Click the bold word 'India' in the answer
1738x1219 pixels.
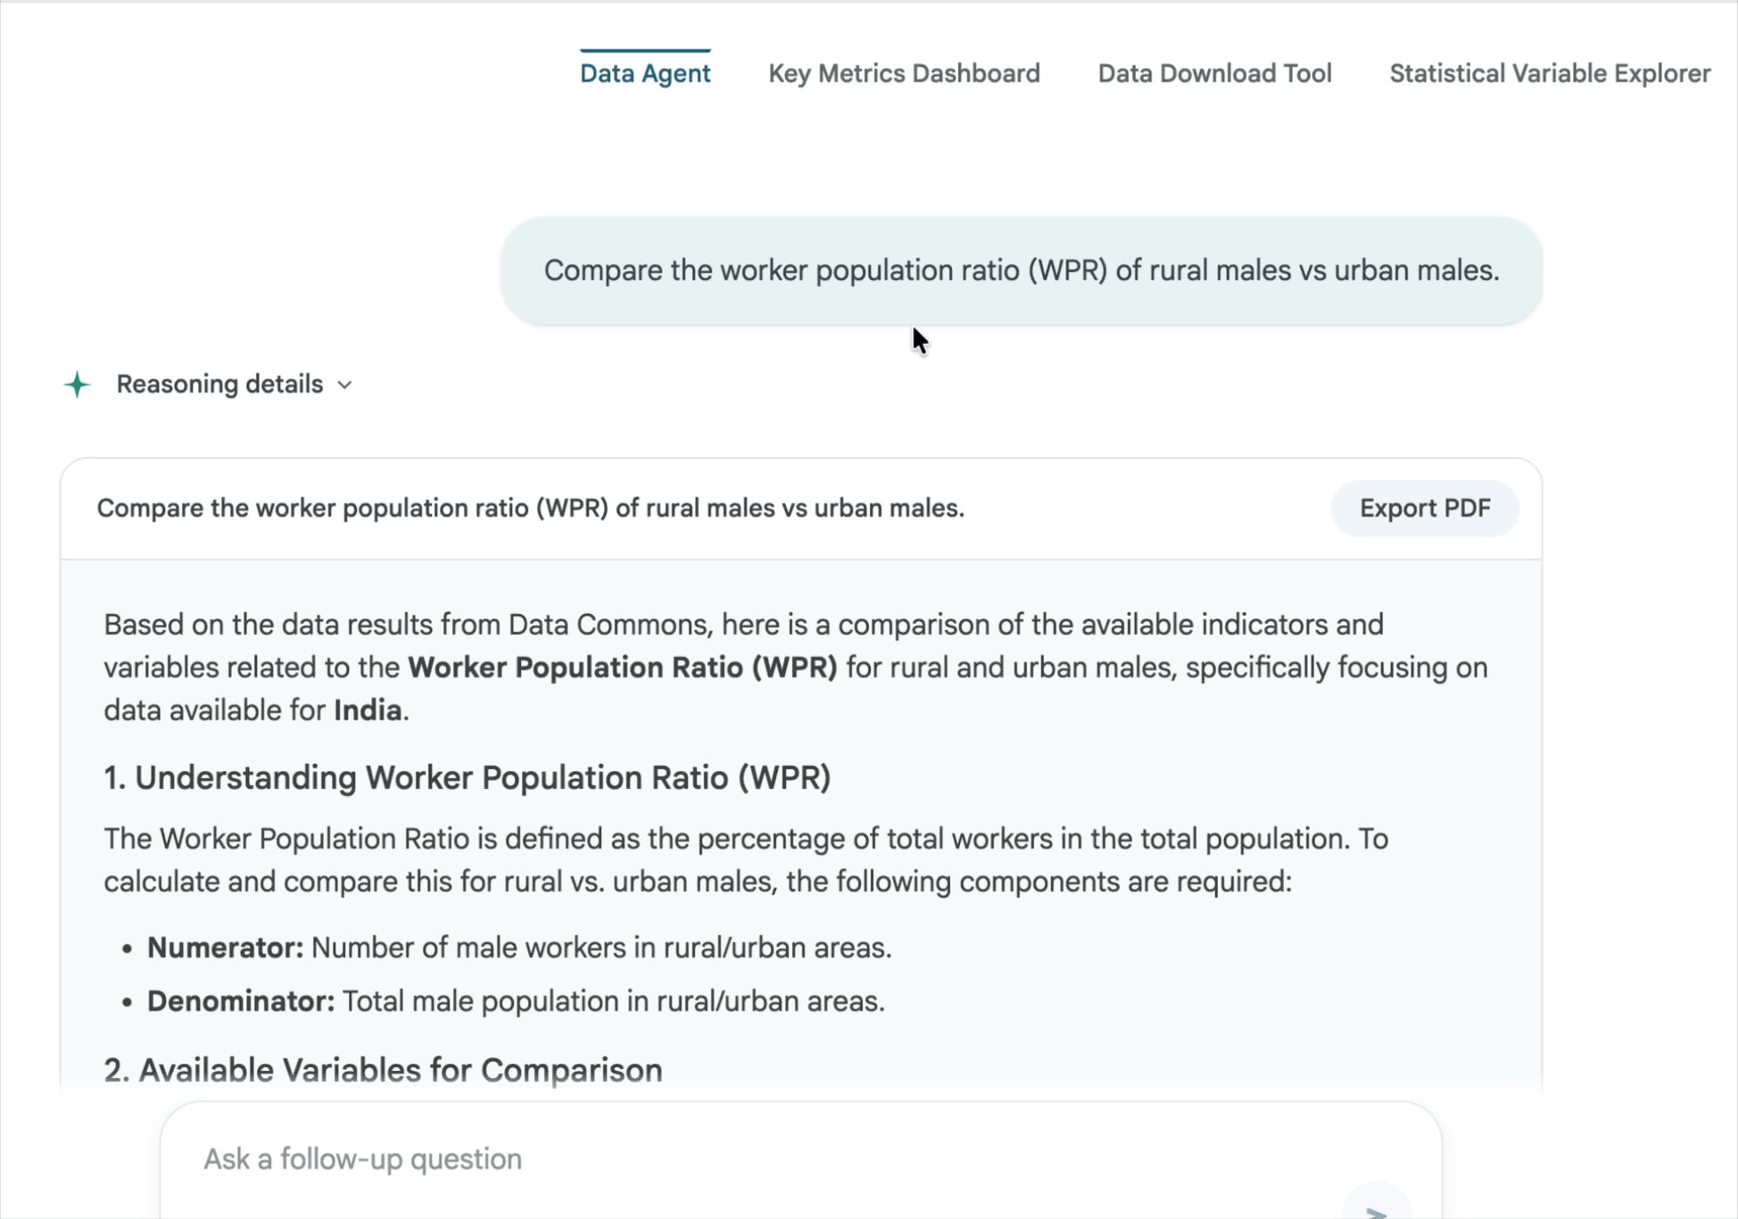coord(368,710)
